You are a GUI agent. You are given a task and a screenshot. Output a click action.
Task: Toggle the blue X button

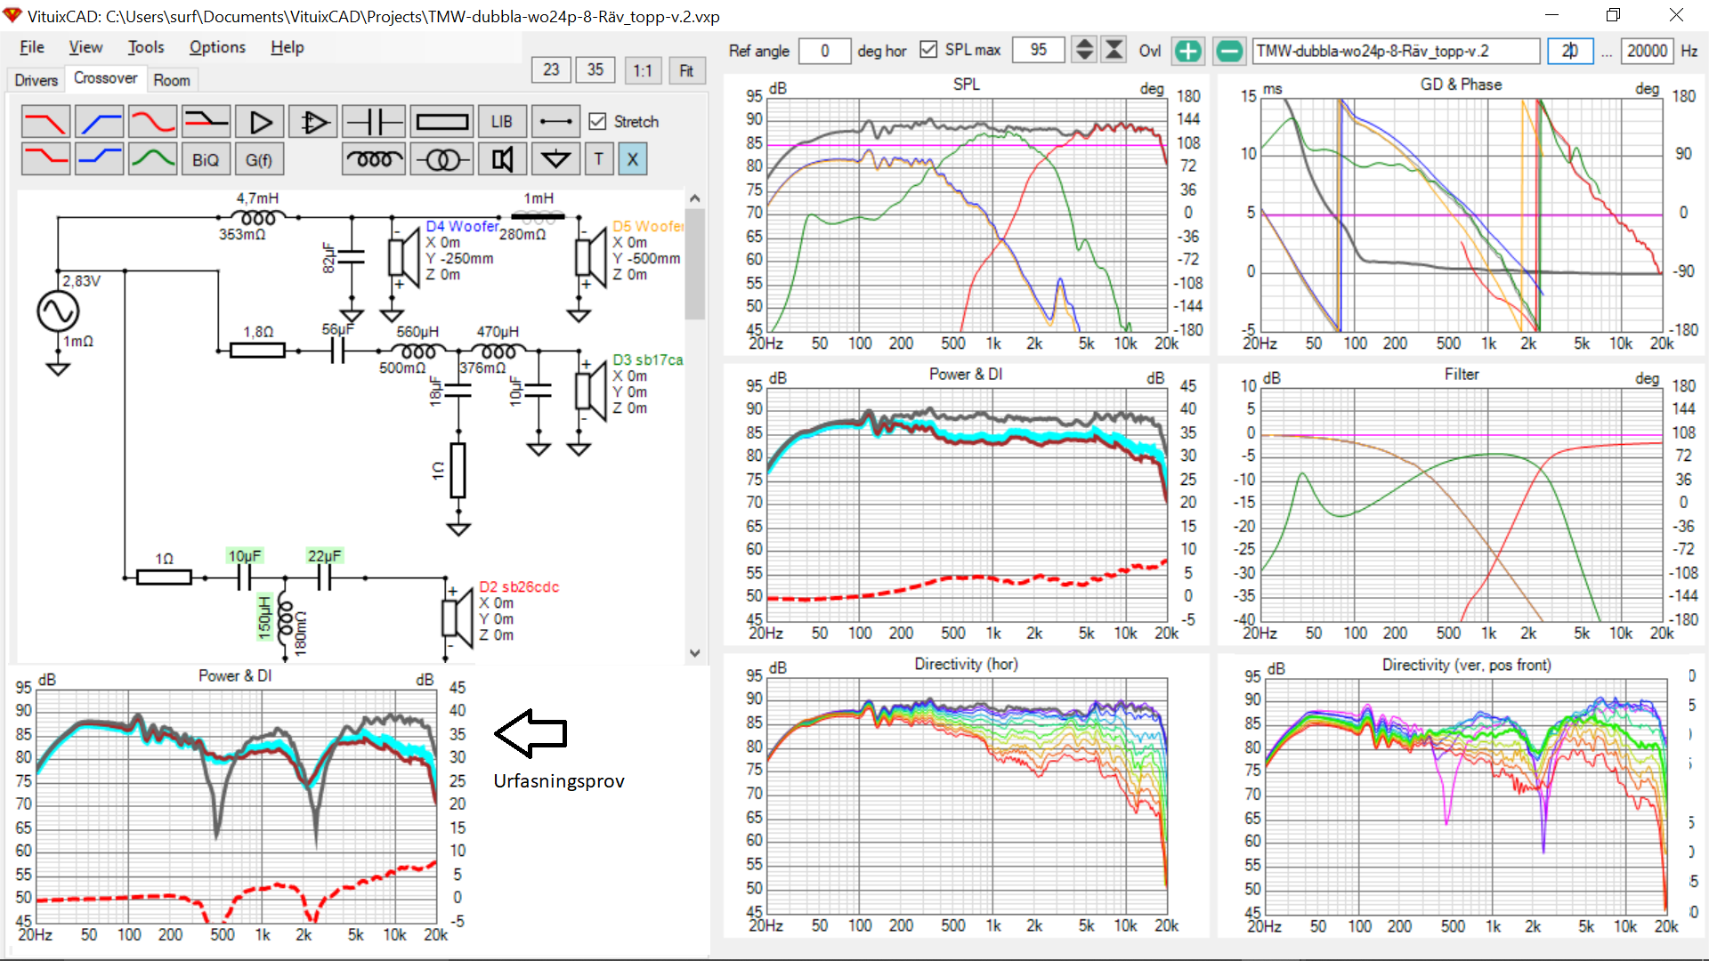click(x=632, y=160)
